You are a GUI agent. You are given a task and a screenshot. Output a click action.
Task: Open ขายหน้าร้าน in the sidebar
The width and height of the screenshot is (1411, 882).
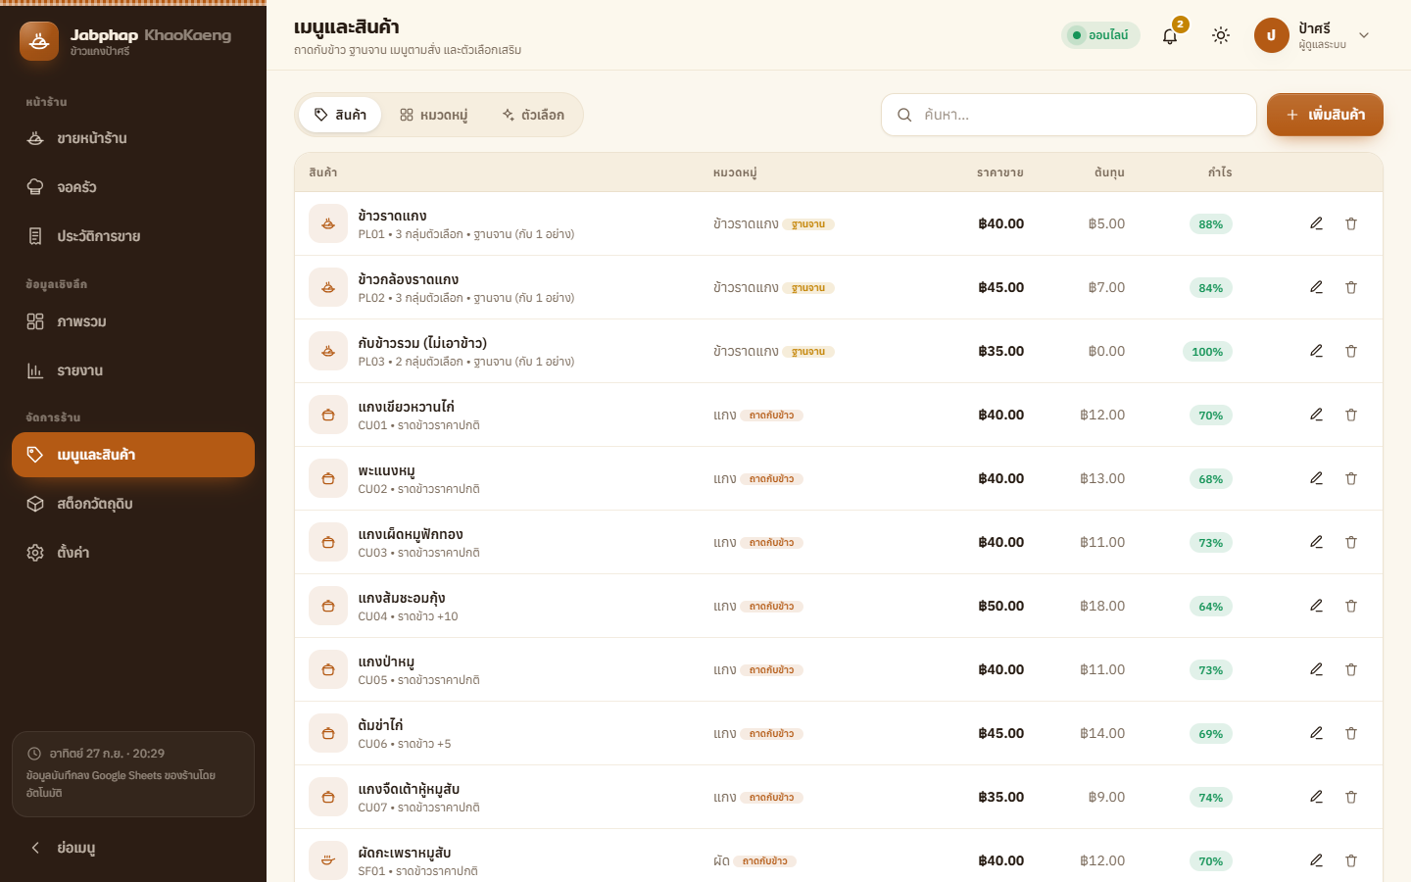pos(133,138)
